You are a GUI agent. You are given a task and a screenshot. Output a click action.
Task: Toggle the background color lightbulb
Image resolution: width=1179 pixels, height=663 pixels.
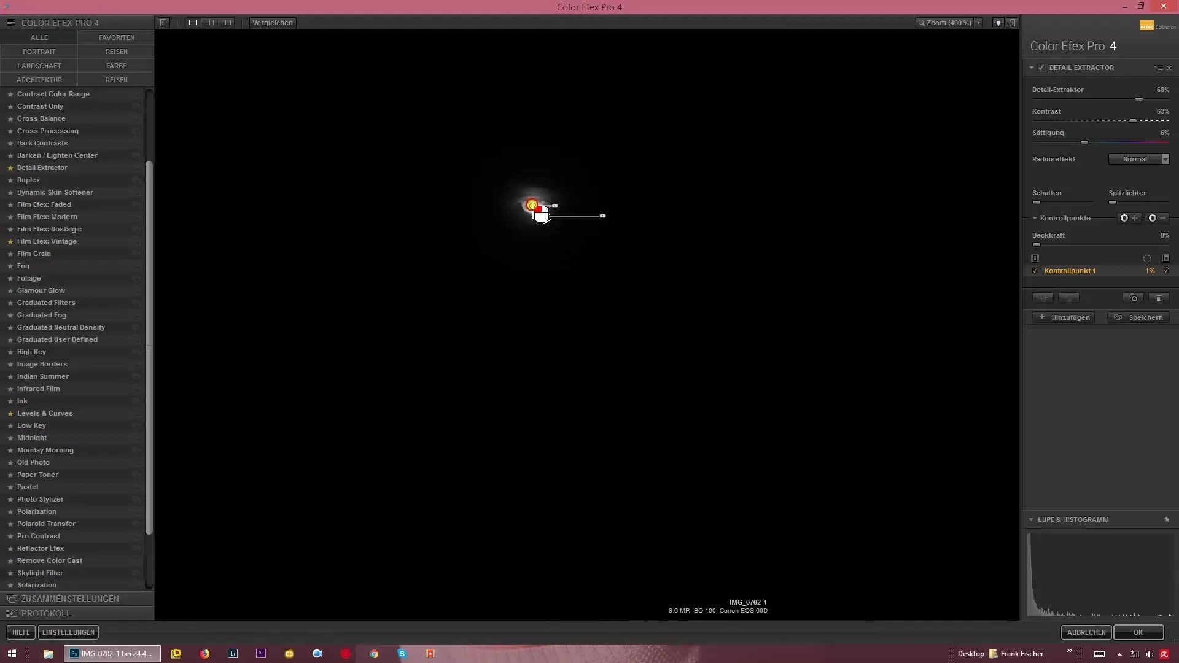998,23
